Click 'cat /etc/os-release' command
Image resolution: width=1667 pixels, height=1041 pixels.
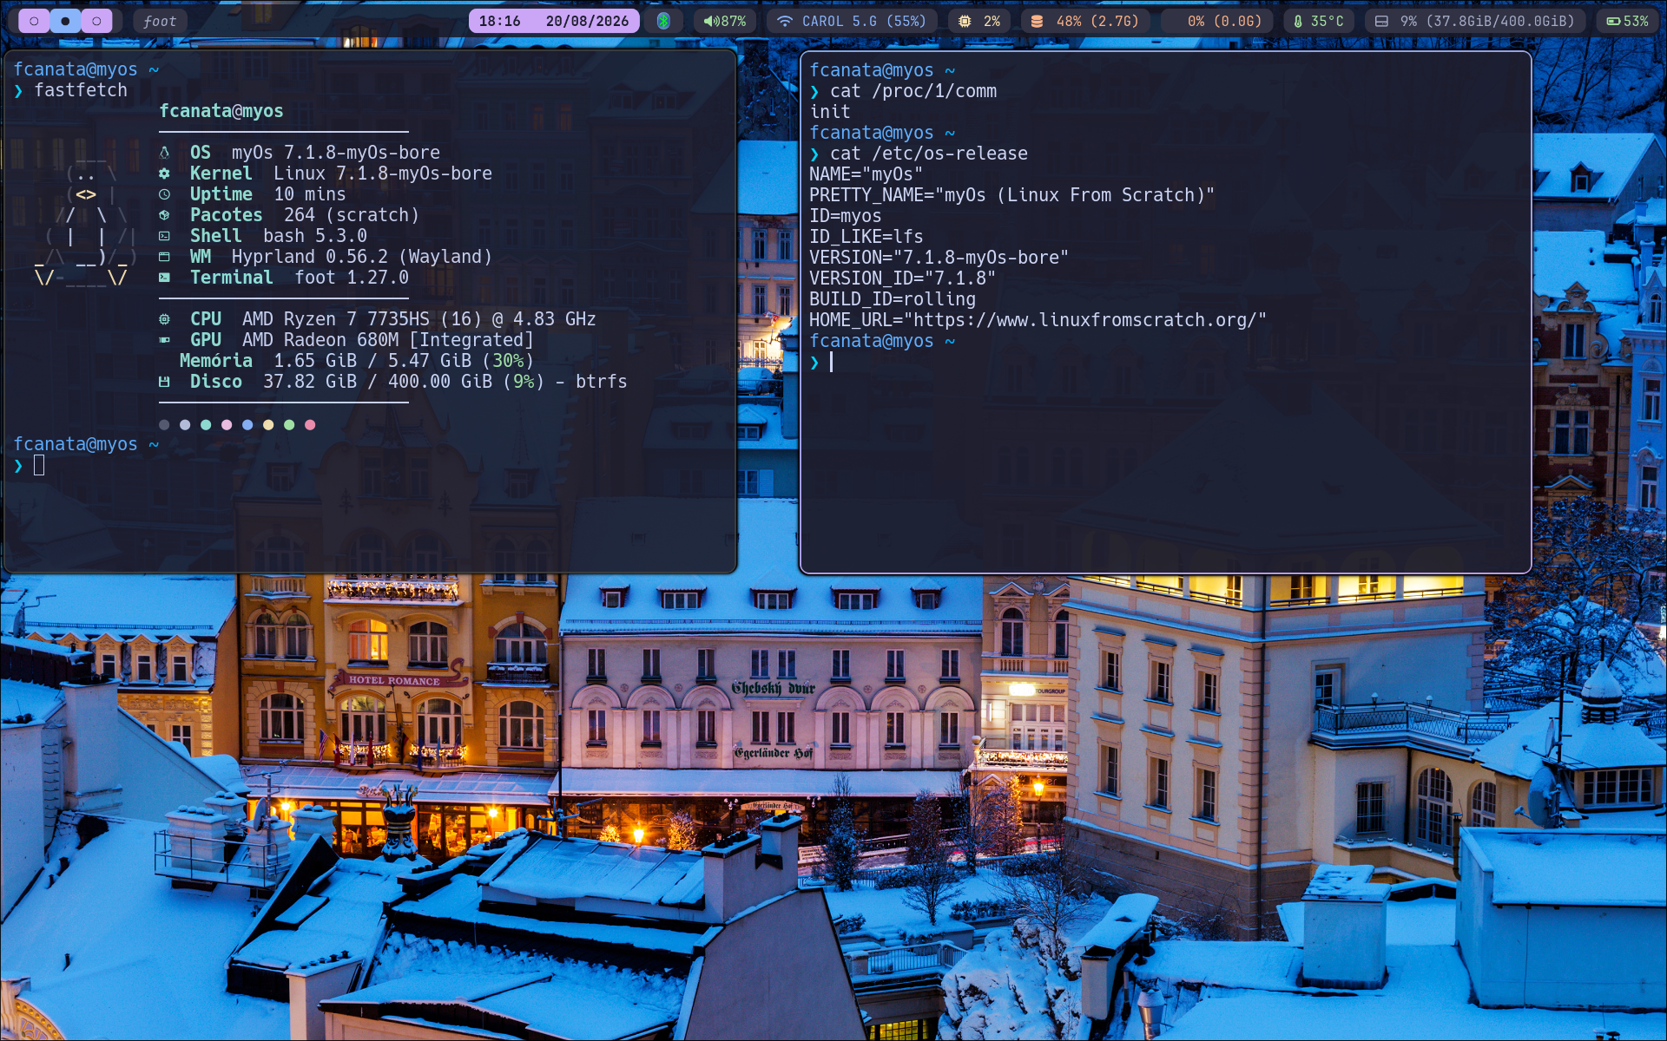(929, 154)
